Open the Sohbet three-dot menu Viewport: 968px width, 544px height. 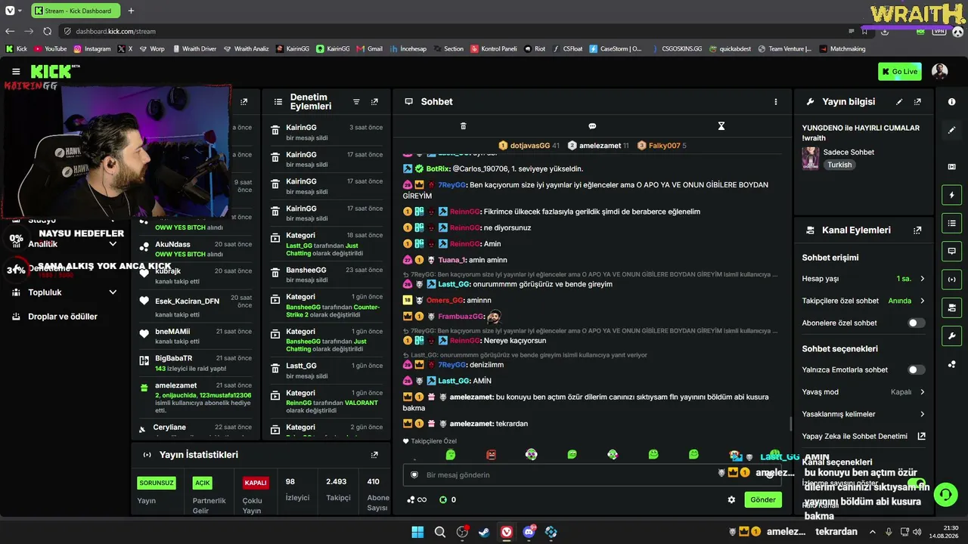[x=775, y=101]
